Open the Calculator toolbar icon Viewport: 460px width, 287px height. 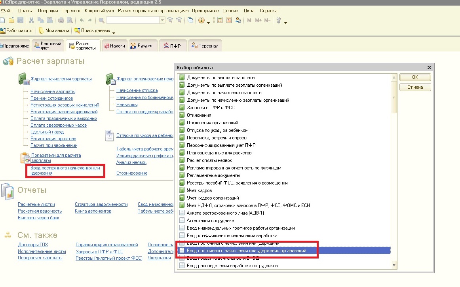pos(220,20)
